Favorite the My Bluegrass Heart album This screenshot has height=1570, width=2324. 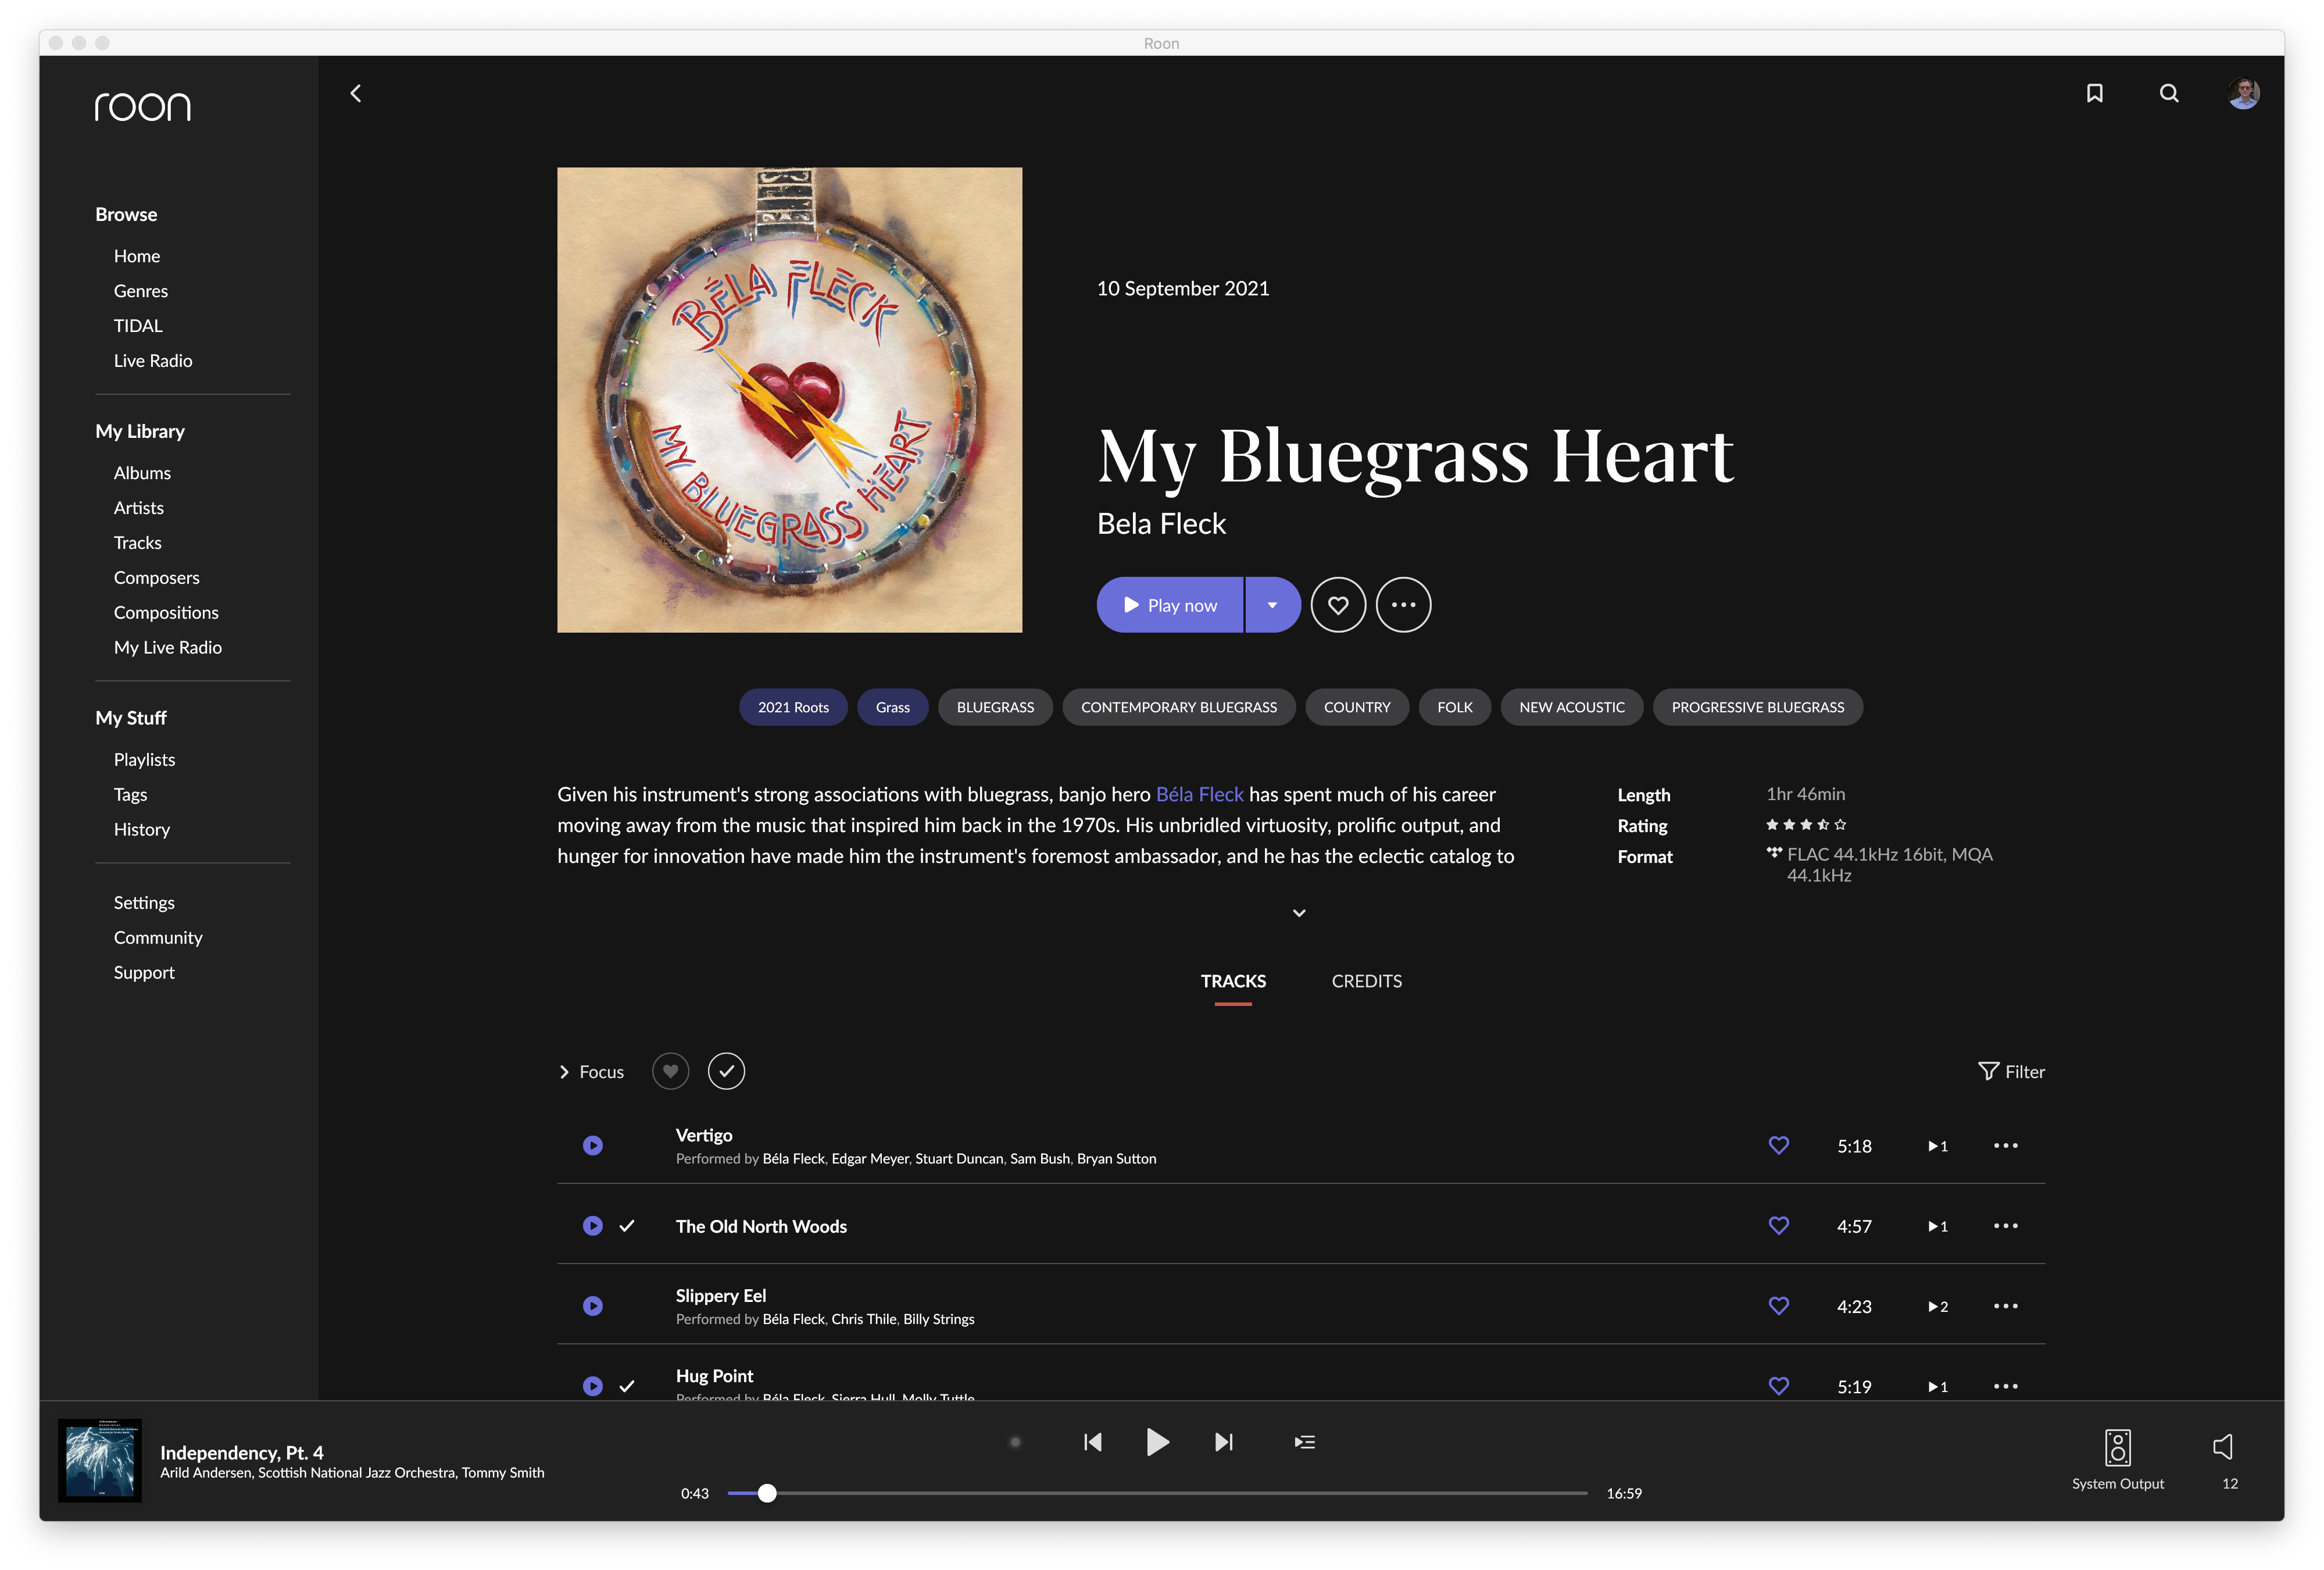coord(1338,604)
